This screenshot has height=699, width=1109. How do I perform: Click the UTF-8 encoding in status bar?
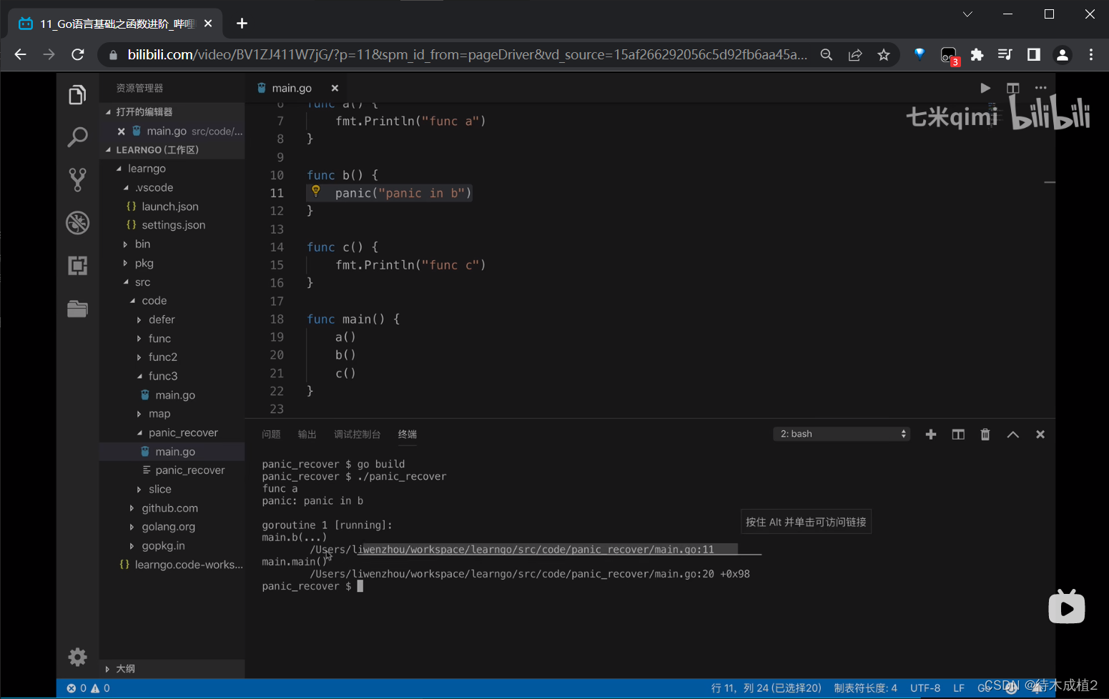[x=925, y=688]
